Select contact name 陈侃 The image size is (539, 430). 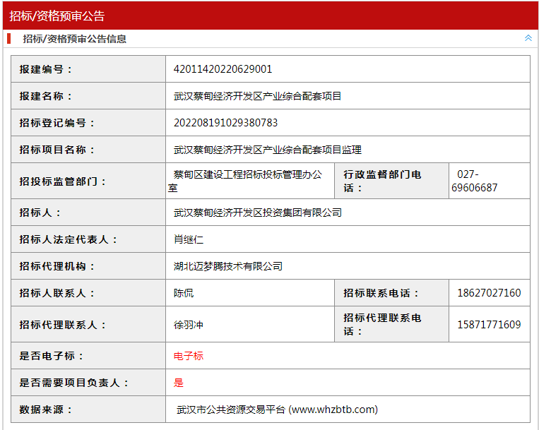point(184,292)
